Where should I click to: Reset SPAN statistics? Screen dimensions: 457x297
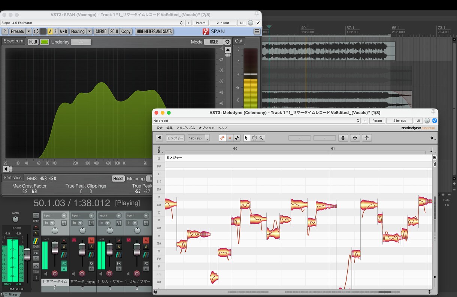coord(118,179)
